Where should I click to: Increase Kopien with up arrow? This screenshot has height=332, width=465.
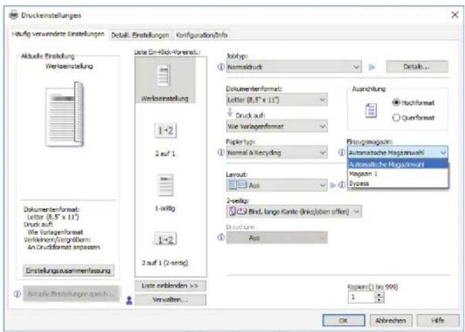[x=380, y=295]
